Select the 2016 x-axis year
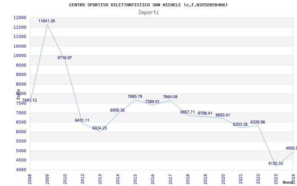 [x=153, y=179]
